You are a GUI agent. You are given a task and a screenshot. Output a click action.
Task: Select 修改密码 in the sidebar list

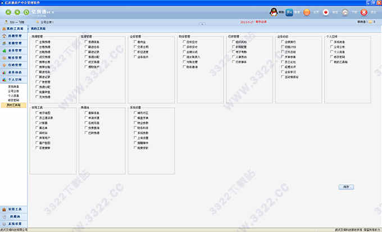(13, 100)
